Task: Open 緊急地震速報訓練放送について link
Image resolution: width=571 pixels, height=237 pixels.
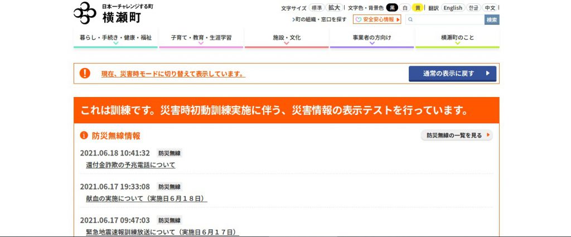Action: pyautogui.click(x=162, y=233)
